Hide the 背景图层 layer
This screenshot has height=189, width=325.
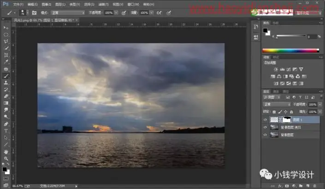(x=265, y=135)
